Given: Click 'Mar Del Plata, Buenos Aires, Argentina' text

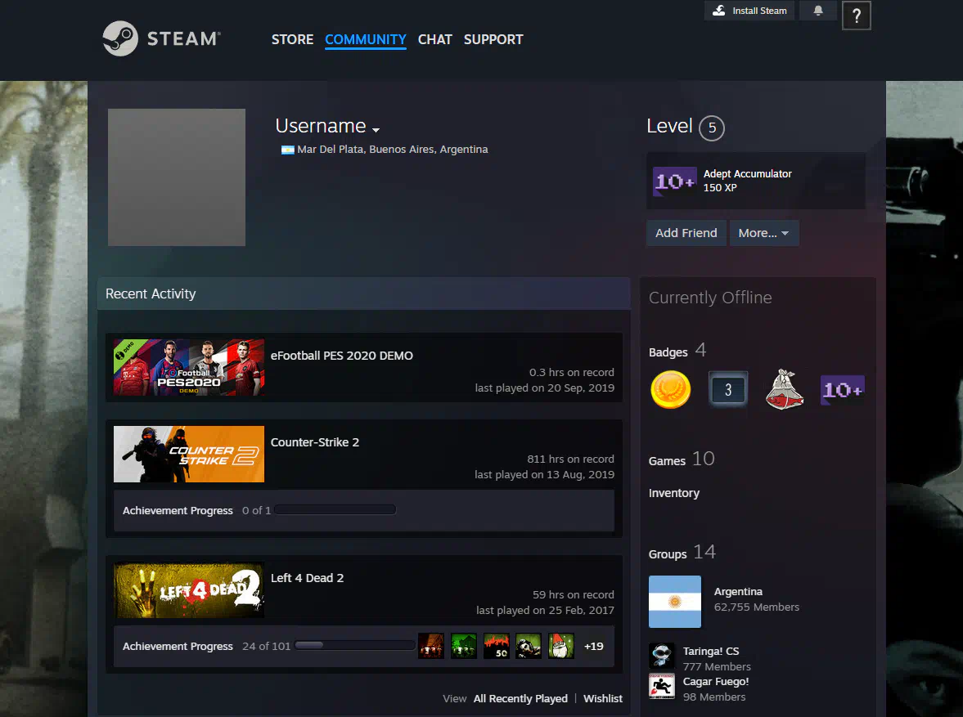Looking at the screenshot, I should click(393, 149).
